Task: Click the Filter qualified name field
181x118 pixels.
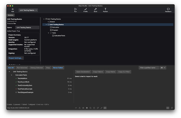Action: (149, 68)
